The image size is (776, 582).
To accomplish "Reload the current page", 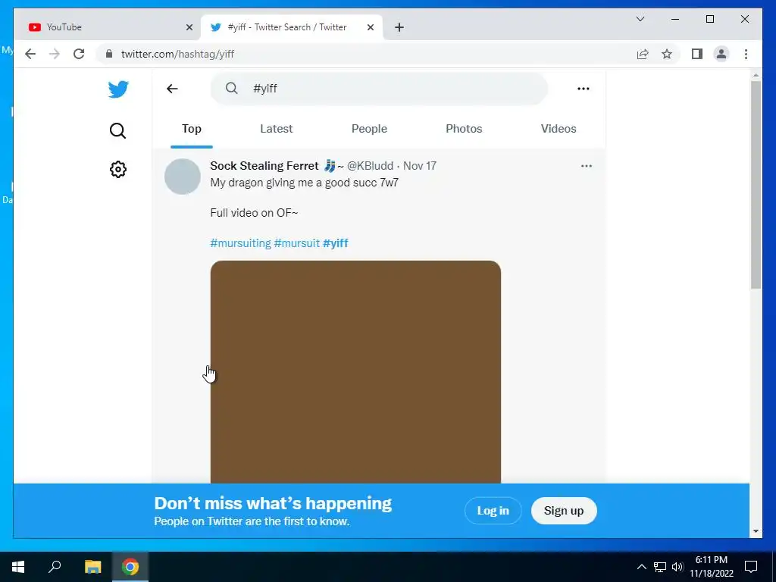I will pos(79,54).
